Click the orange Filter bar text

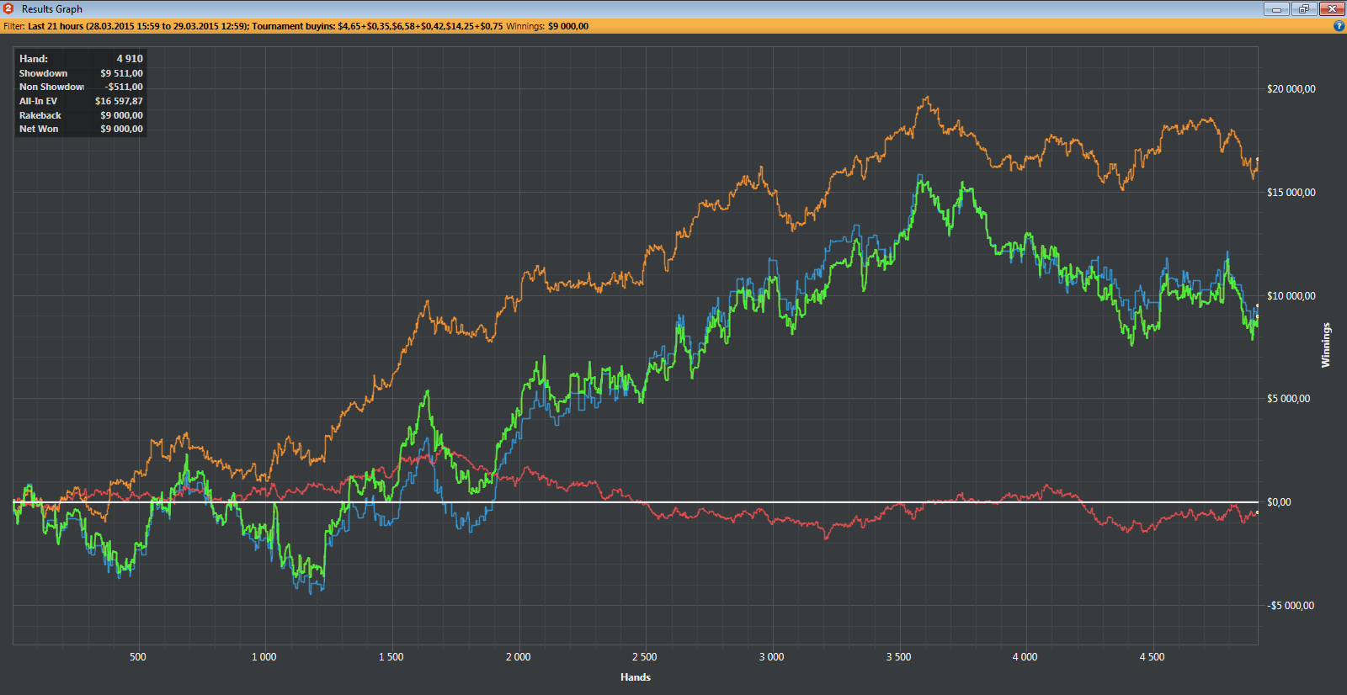pyautogui.click(x=295, y=26)
